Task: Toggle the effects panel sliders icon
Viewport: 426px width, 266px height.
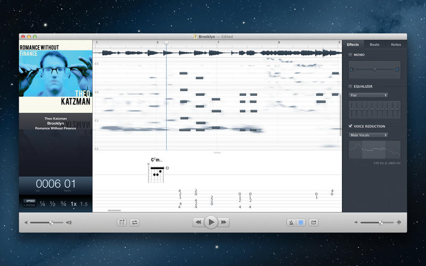Action: coord(301,222)
